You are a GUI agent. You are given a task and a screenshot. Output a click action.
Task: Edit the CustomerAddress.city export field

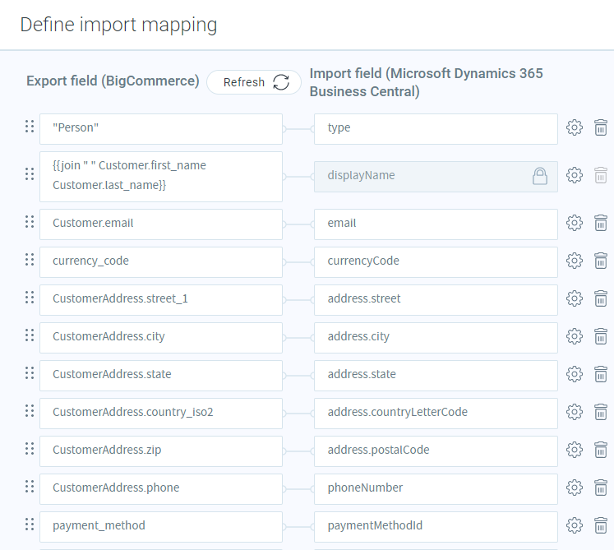[x=161, y=338]
